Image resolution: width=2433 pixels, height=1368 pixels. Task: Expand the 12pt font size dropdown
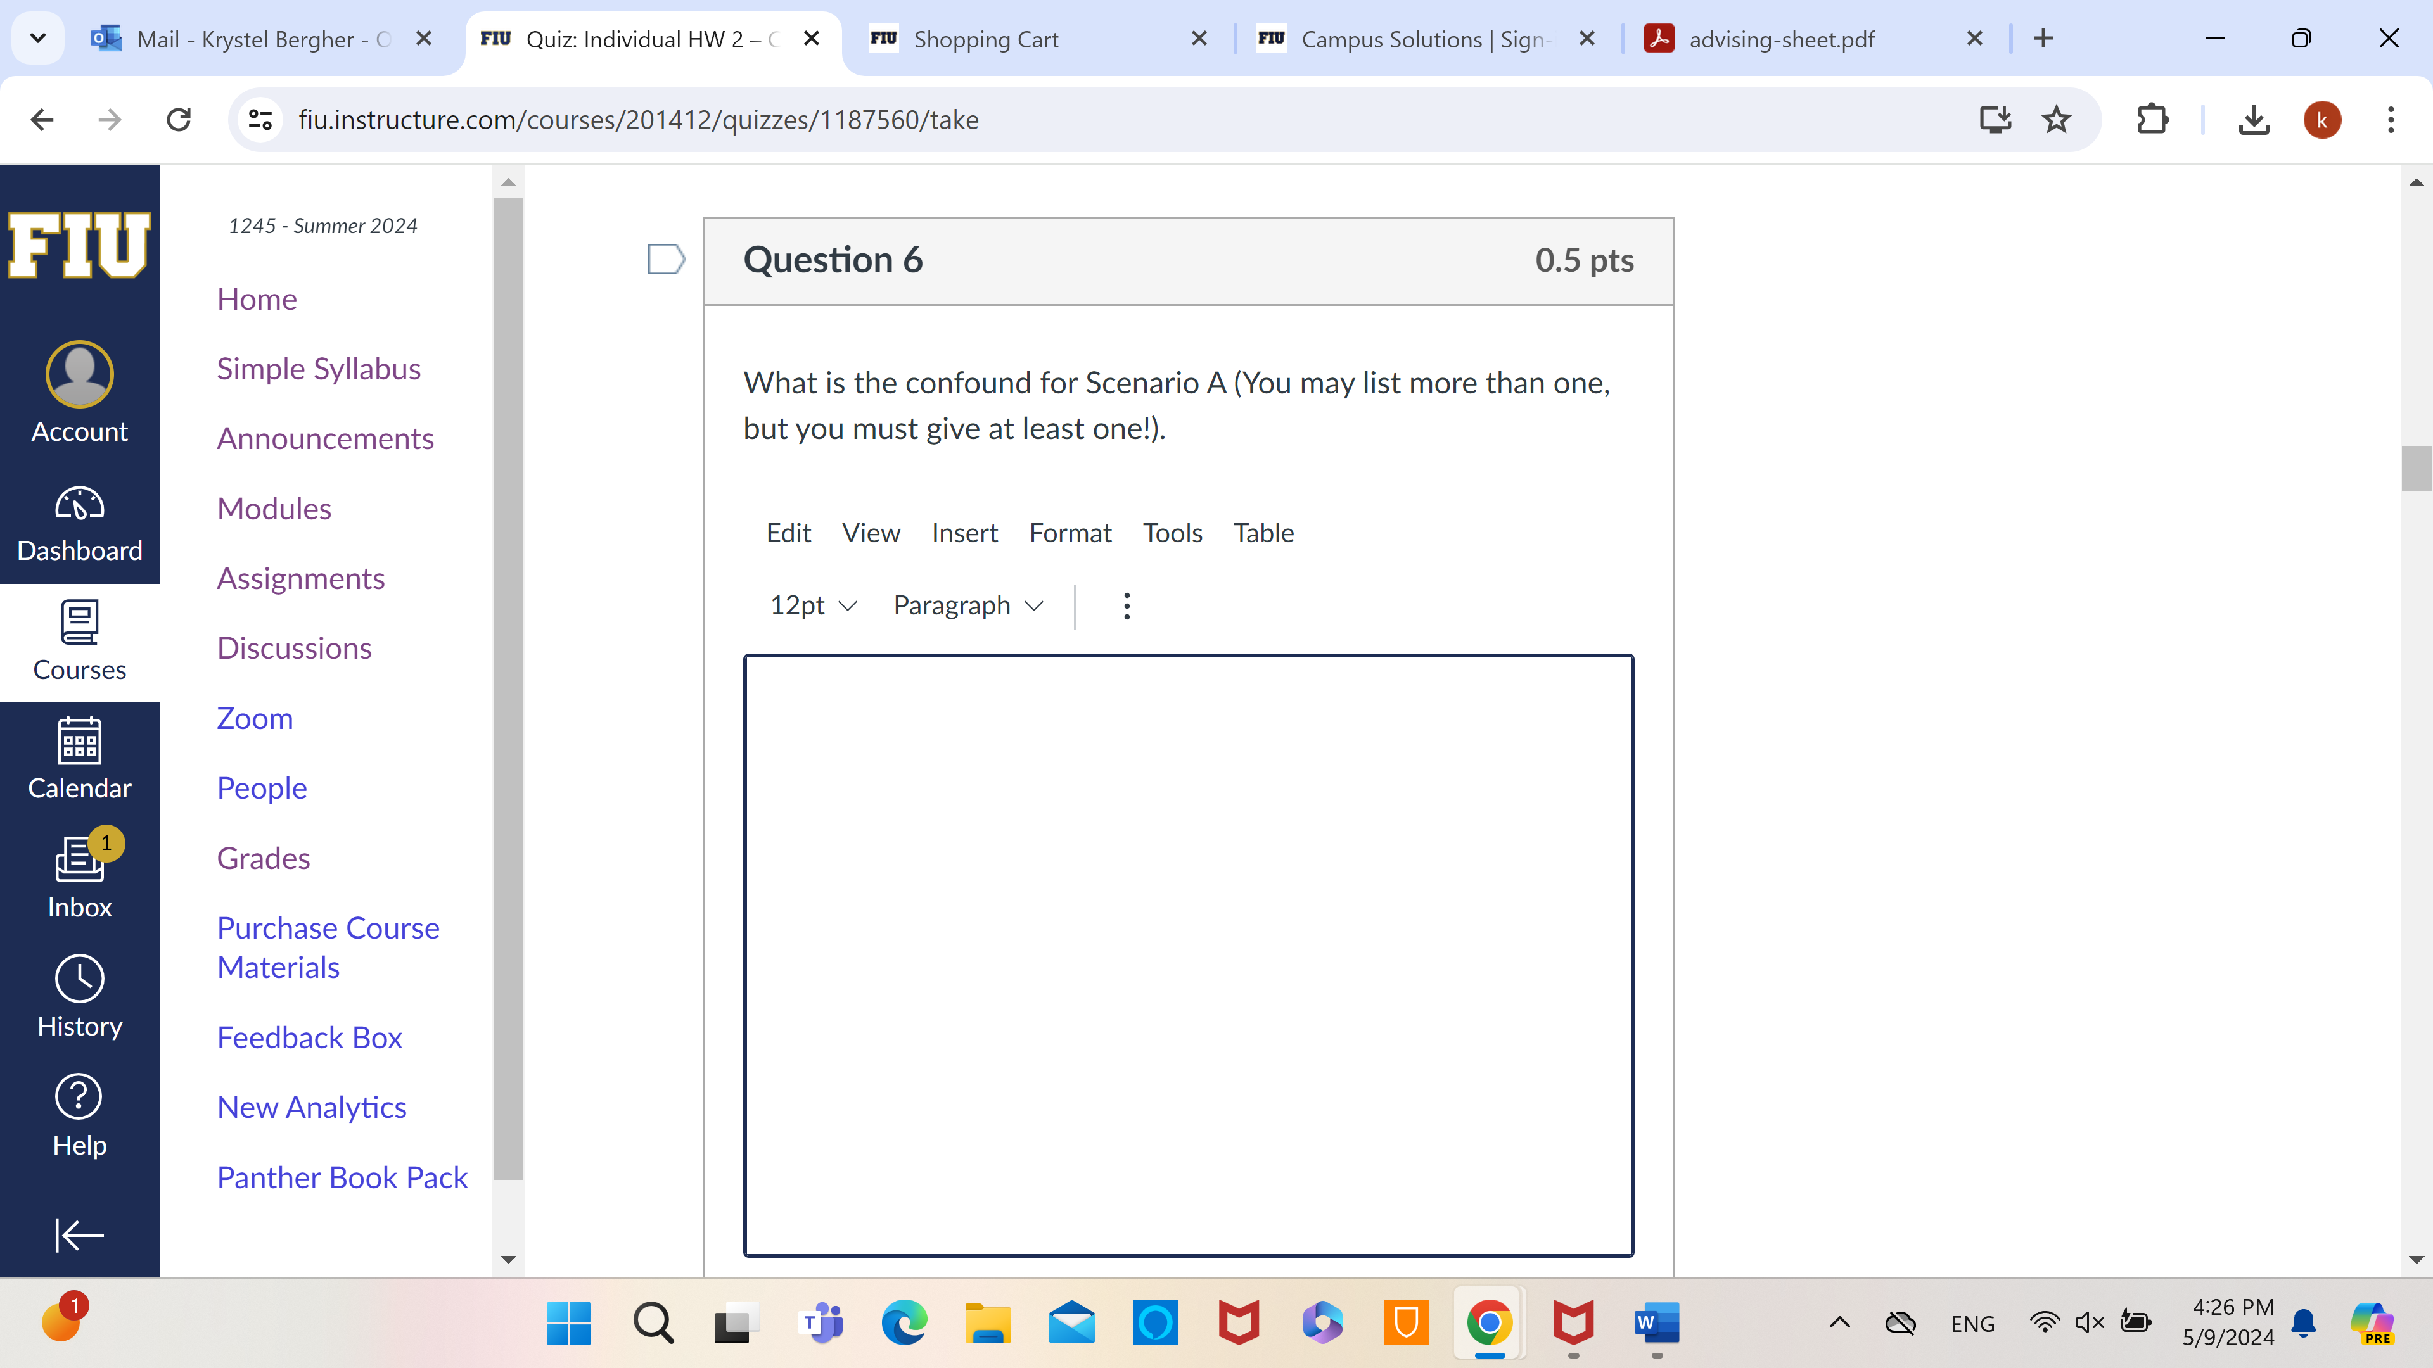click(x=813, y=605)
